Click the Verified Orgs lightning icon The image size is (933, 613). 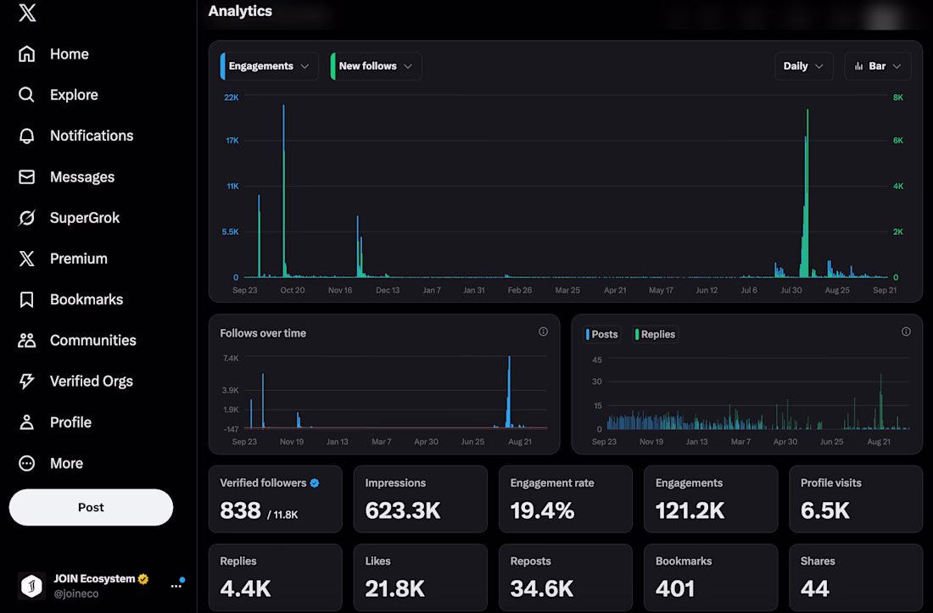coord(27,382)
